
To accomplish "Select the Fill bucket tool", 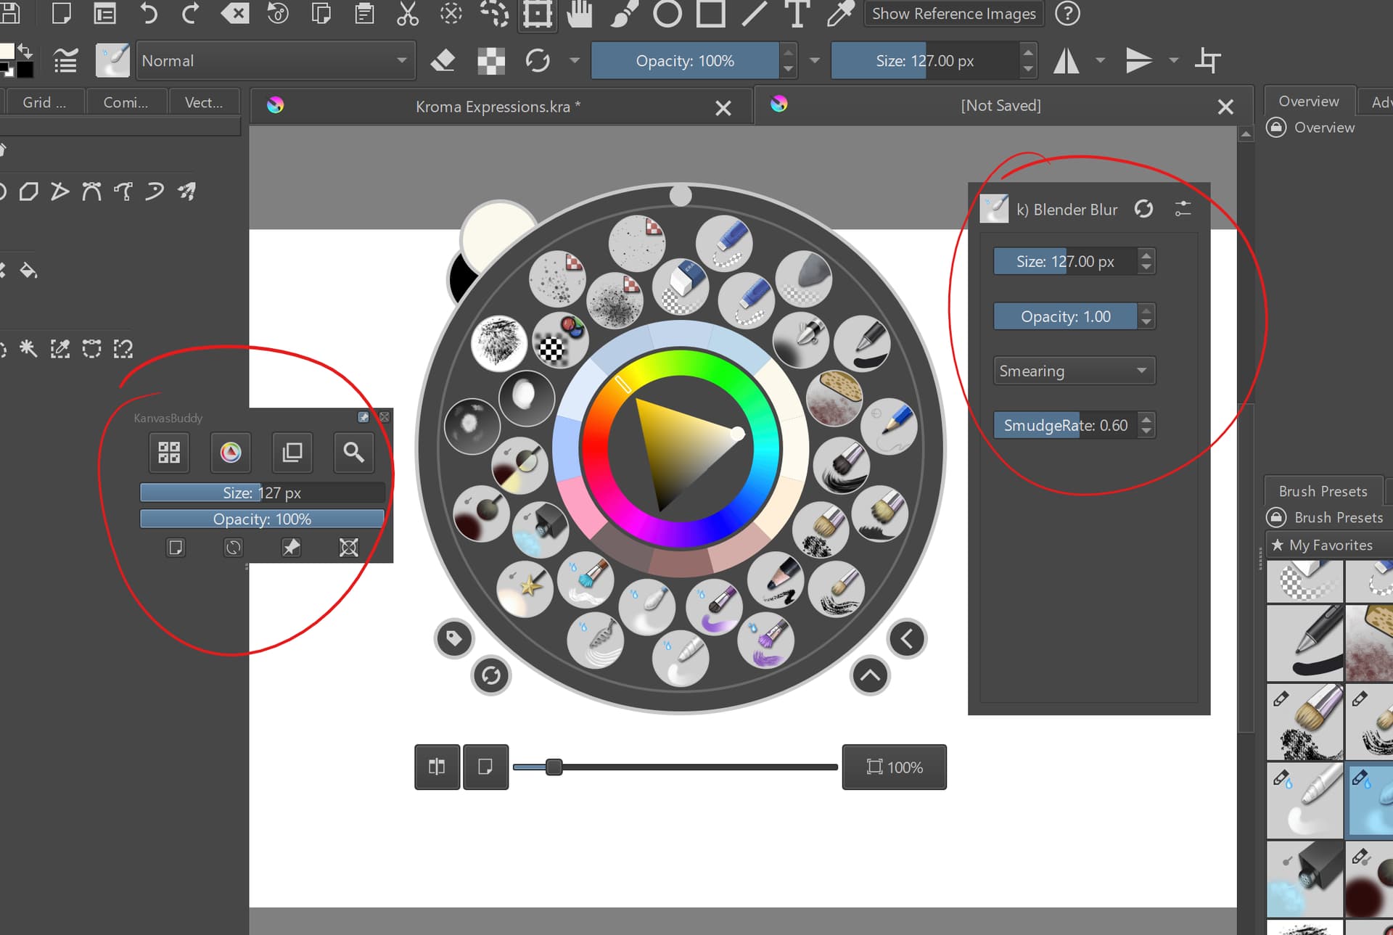I will tap(28, 271).
